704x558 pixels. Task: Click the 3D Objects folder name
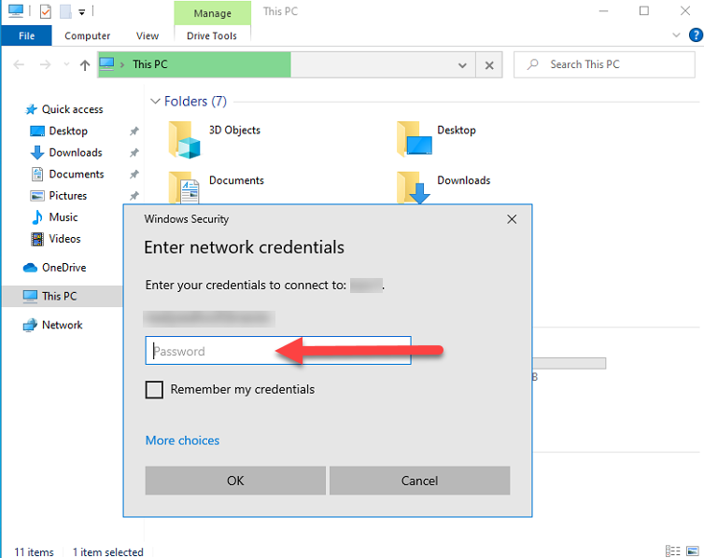pyautogui.click(x=234, y=130)
